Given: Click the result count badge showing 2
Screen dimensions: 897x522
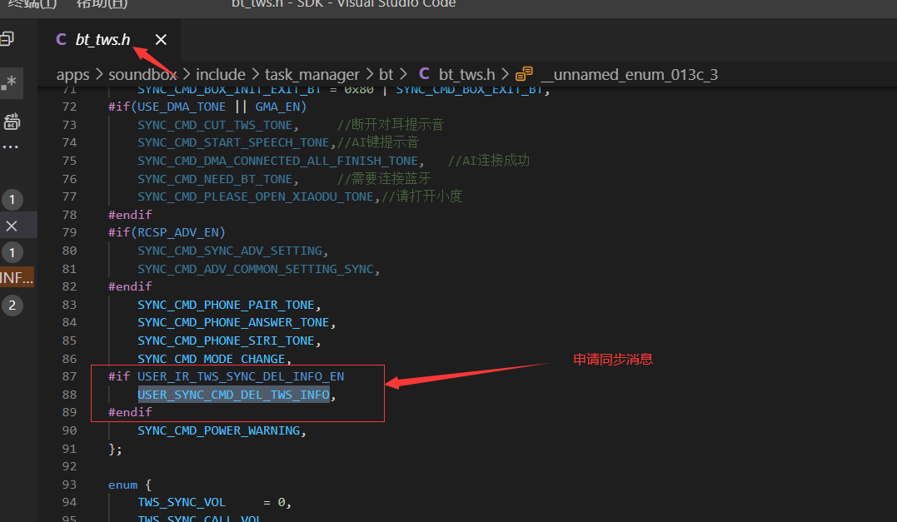Looking at the screenshot, I should pos(12,306).
